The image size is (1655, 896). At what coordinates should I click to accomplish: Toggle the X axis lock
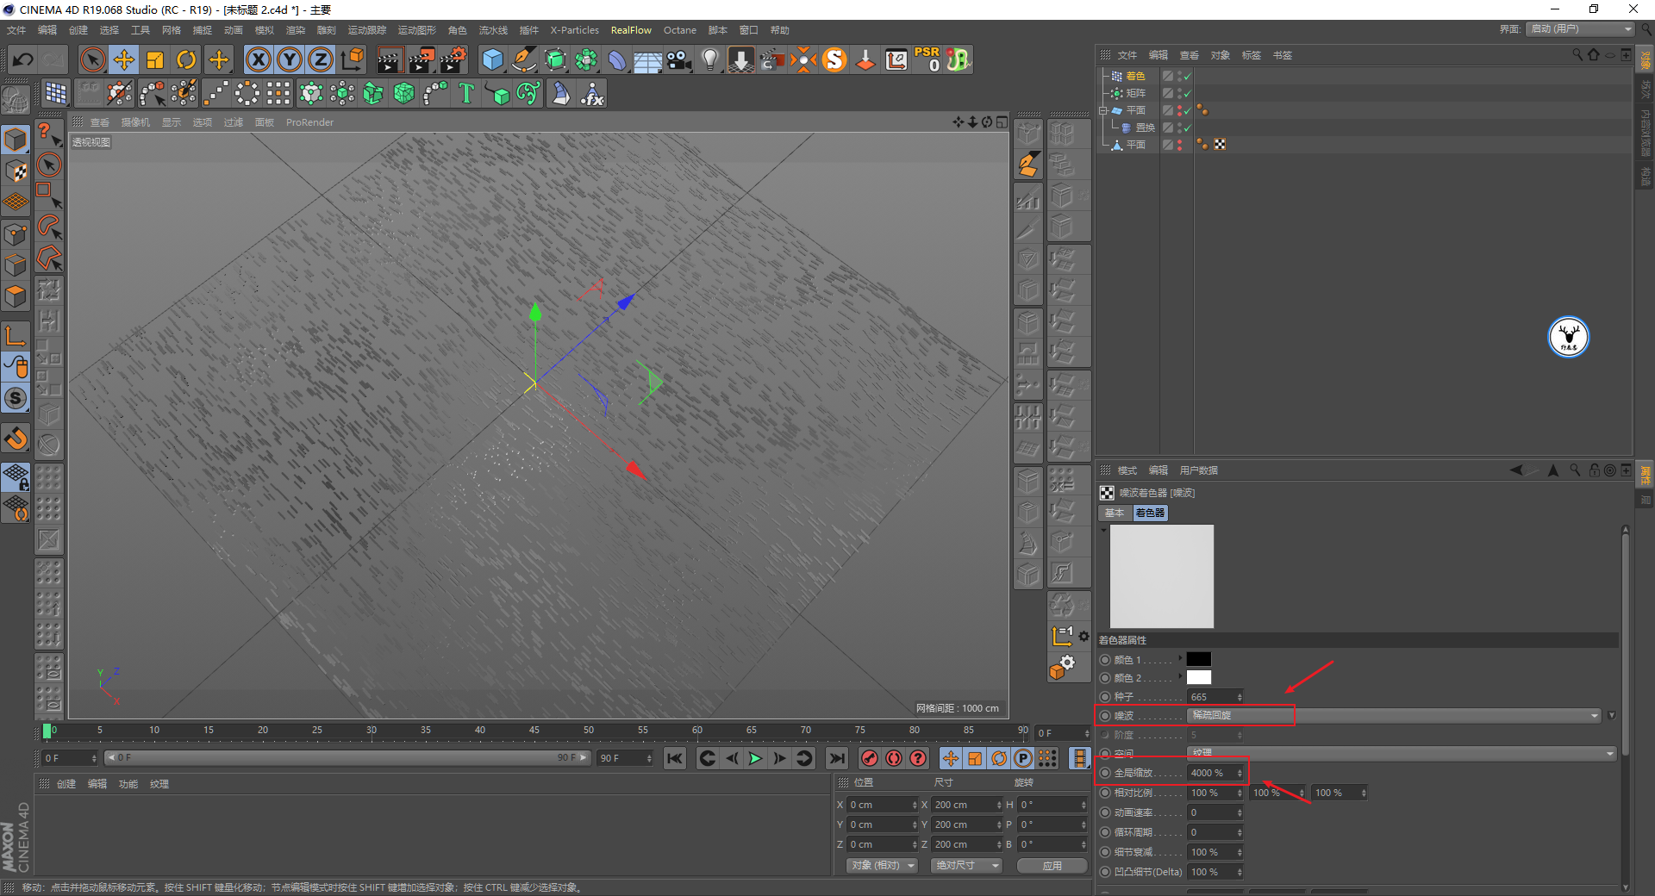[x=258, y=59]
